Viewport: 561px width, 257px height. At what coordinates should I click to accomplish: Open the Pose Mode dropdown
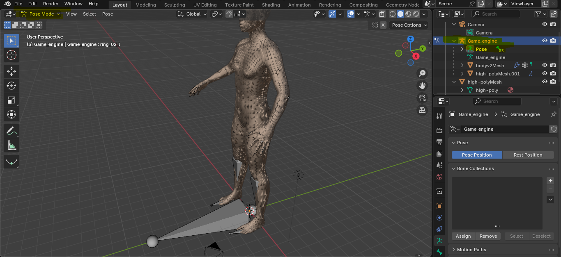41,14
